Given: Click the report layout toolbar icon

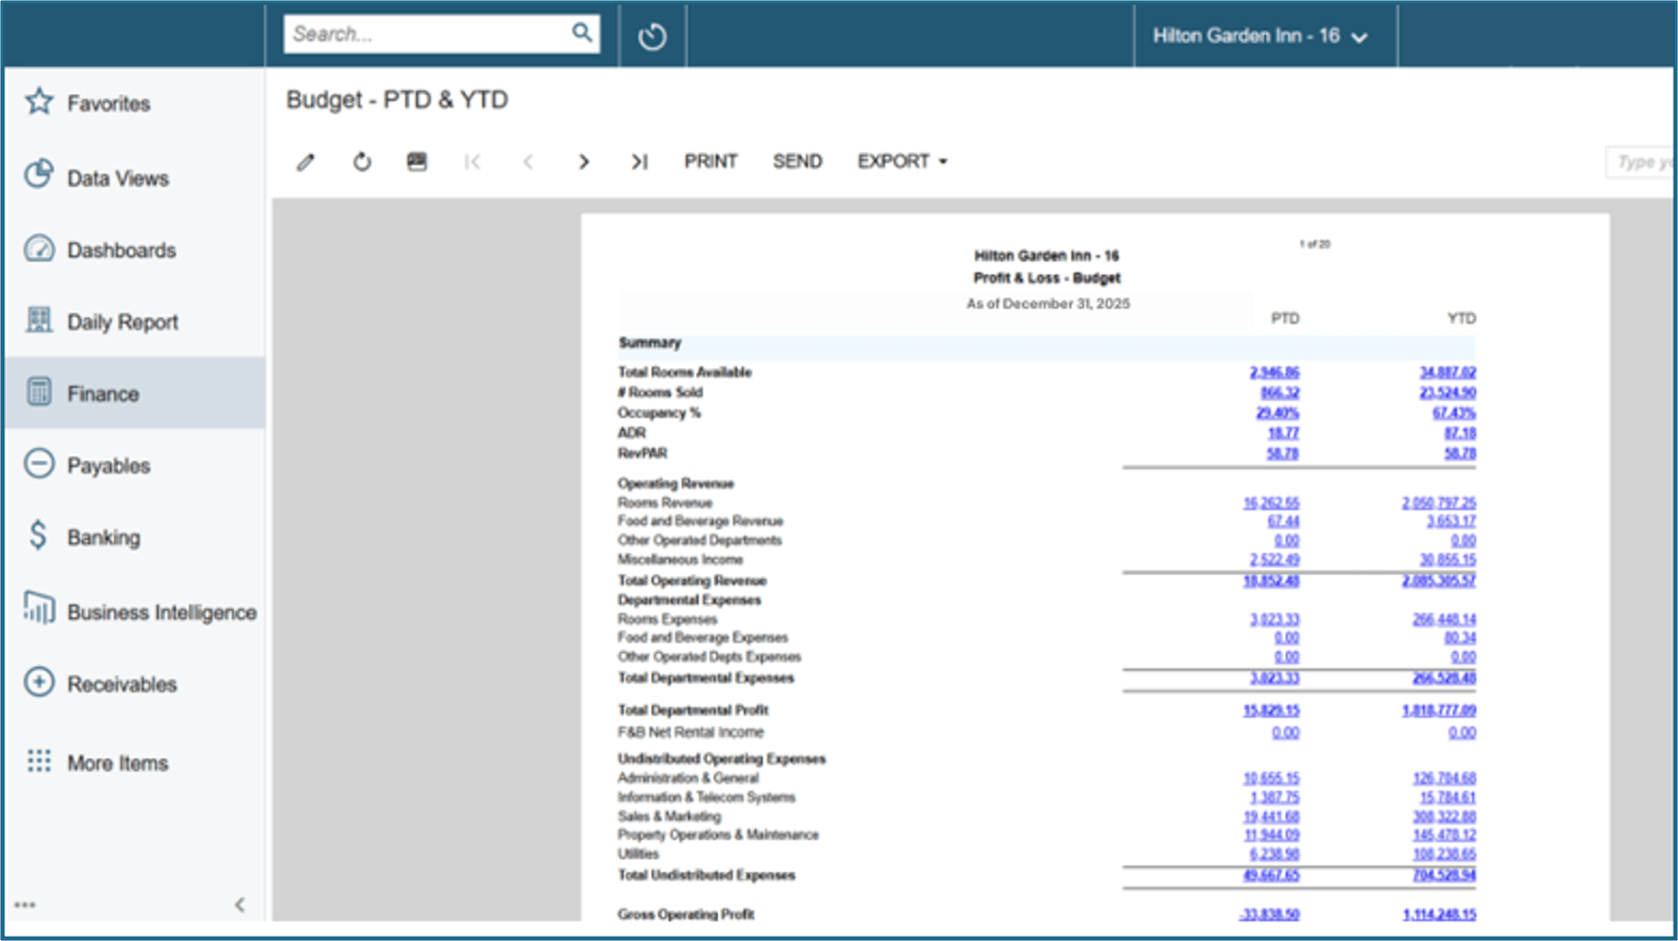Looking at the screenshot, I should coord(417,161).
